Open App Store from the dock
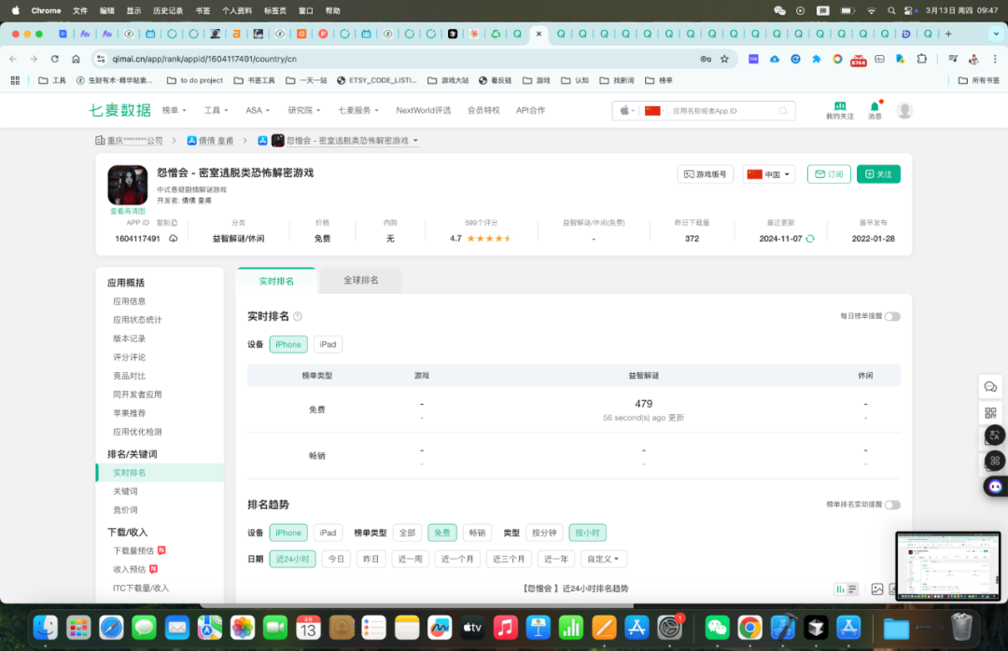Viewport: 1008px width, 651px height. (x=637, y=628)
